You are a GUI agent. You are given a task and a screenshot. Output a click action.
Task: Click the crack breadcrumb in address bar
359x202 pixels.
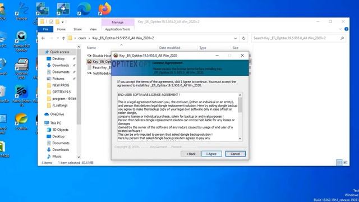(82, 38)
